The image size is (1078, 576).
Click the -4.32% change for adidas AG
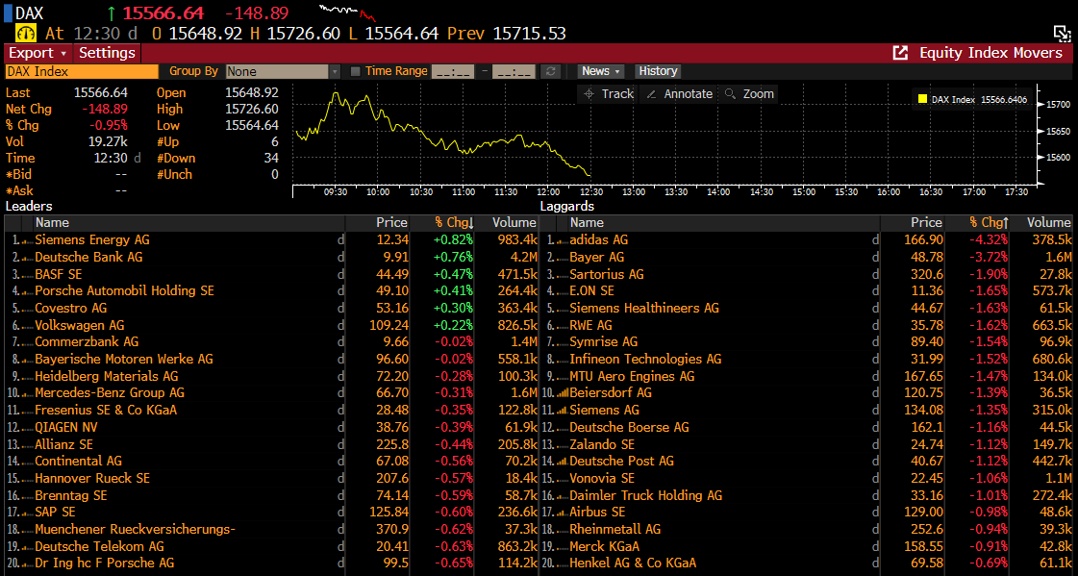coord(989,239)
